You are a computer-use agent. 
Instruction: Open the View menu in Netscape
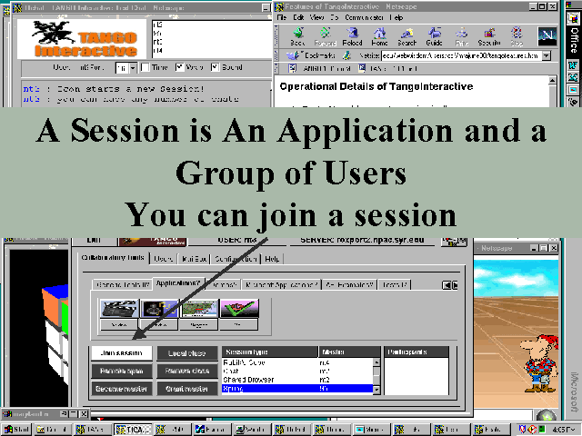coord(316,17)
